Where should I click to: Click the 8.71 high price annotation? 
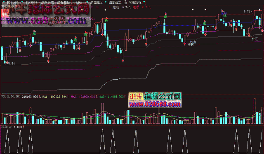(247, 12)
